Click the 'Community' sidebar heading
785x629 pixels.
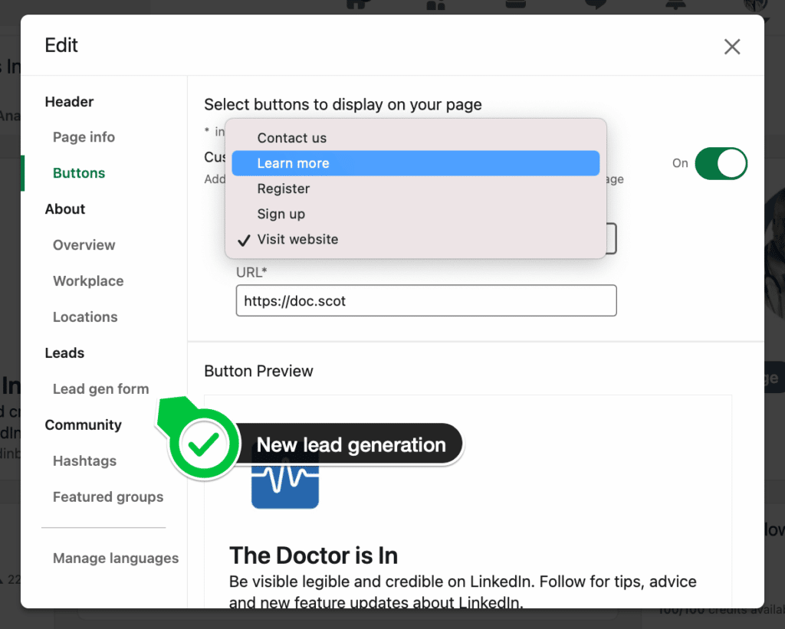(x=83, y=425)
